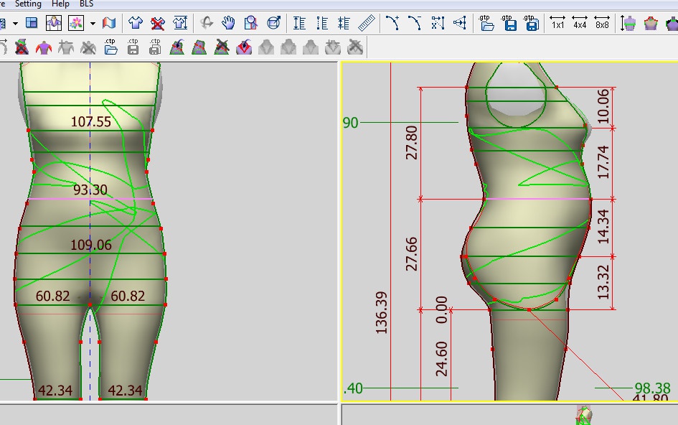Toggle the 4x4 grid size
678x425 pixels.
tap(580, 23)
